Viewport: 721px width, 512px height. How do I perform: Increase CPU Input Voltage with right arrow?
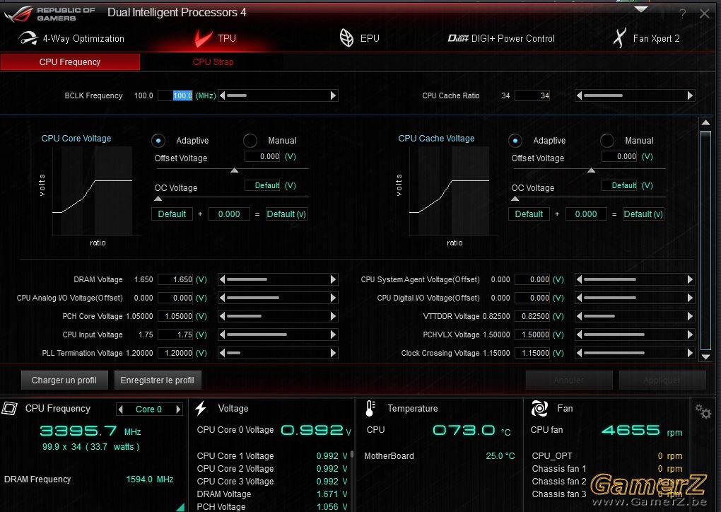coord(334,334)
